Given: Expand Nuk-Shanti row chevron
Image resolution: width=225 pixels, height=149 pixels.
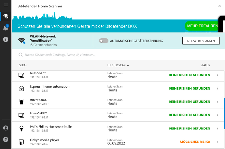Looking at the screenshot, I should [x=218, y=75].
